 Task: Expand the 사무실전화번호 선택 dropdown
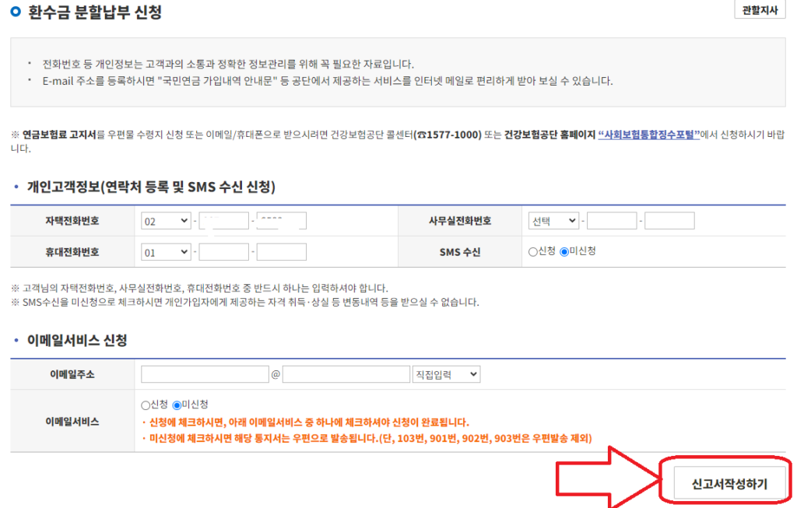553,221
